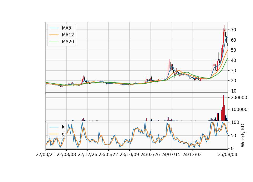Click the 70 price axis label
This screenshot has height=182, width=253.
233,30
